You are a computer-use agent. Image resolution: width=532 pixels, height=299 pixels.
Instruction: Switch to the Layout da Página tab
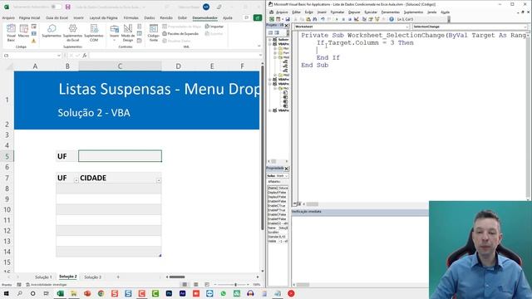click(103, 17)
